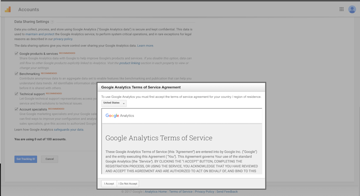The width and height of the screenshot is (360, 196).
Task: Open the Learn more link
Action: pos(145,46)
